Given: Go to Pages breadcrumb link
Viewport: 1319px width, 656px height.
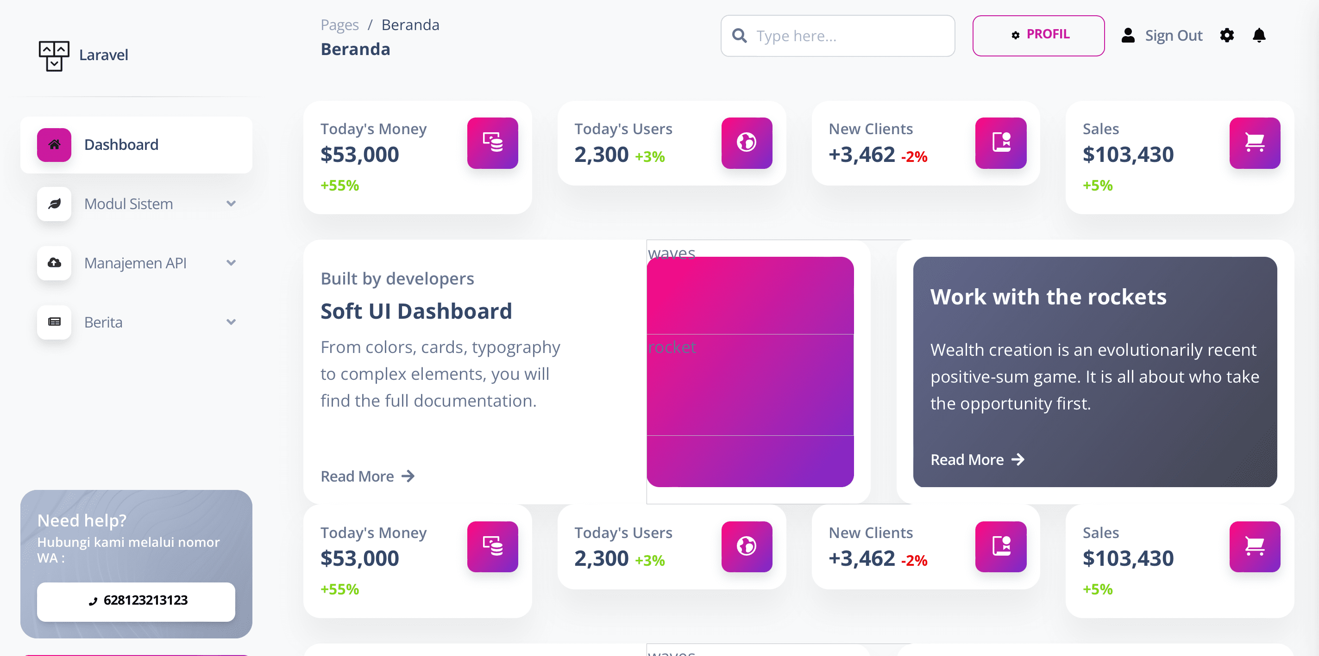Looking at the screenshot, I should (339, 25).
